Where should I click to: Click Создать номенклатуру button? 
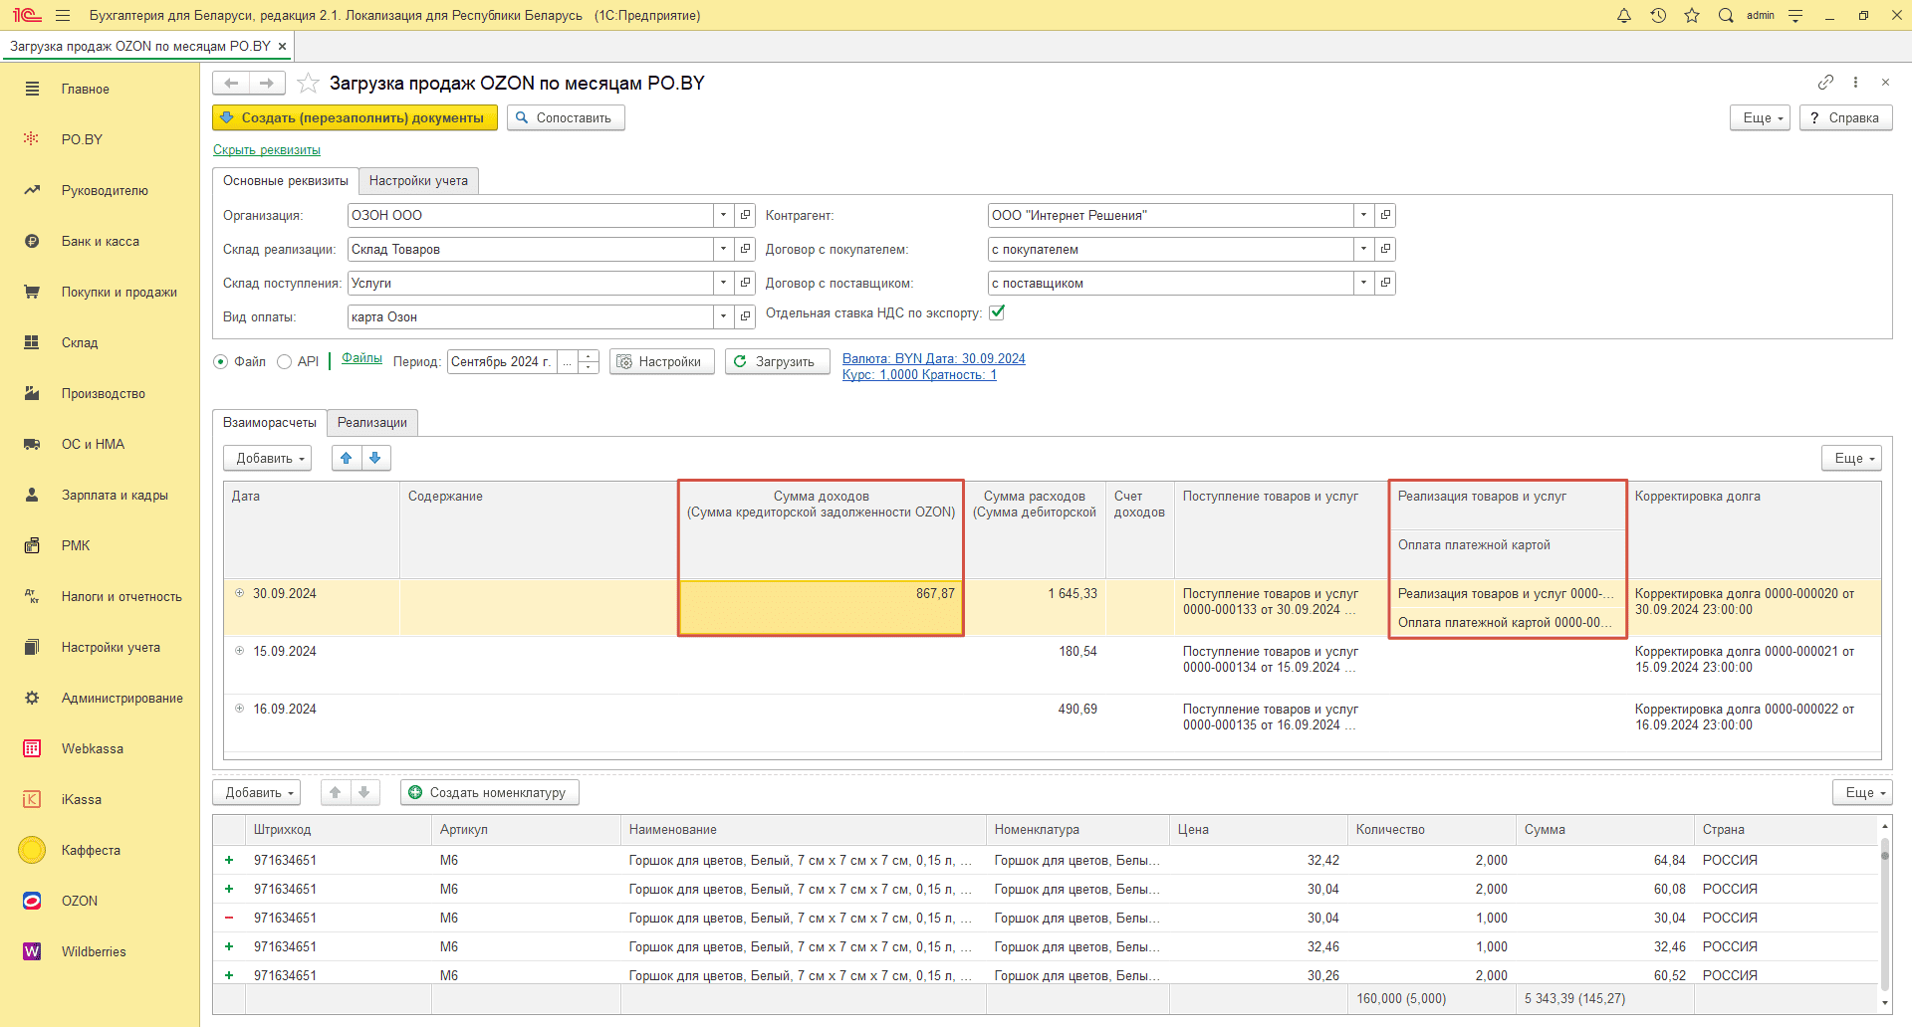click(489, 792)
